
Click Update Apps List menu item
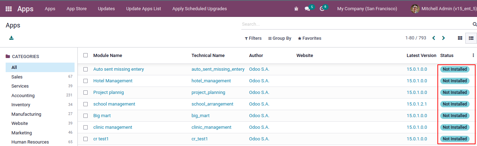coord(143,9)
